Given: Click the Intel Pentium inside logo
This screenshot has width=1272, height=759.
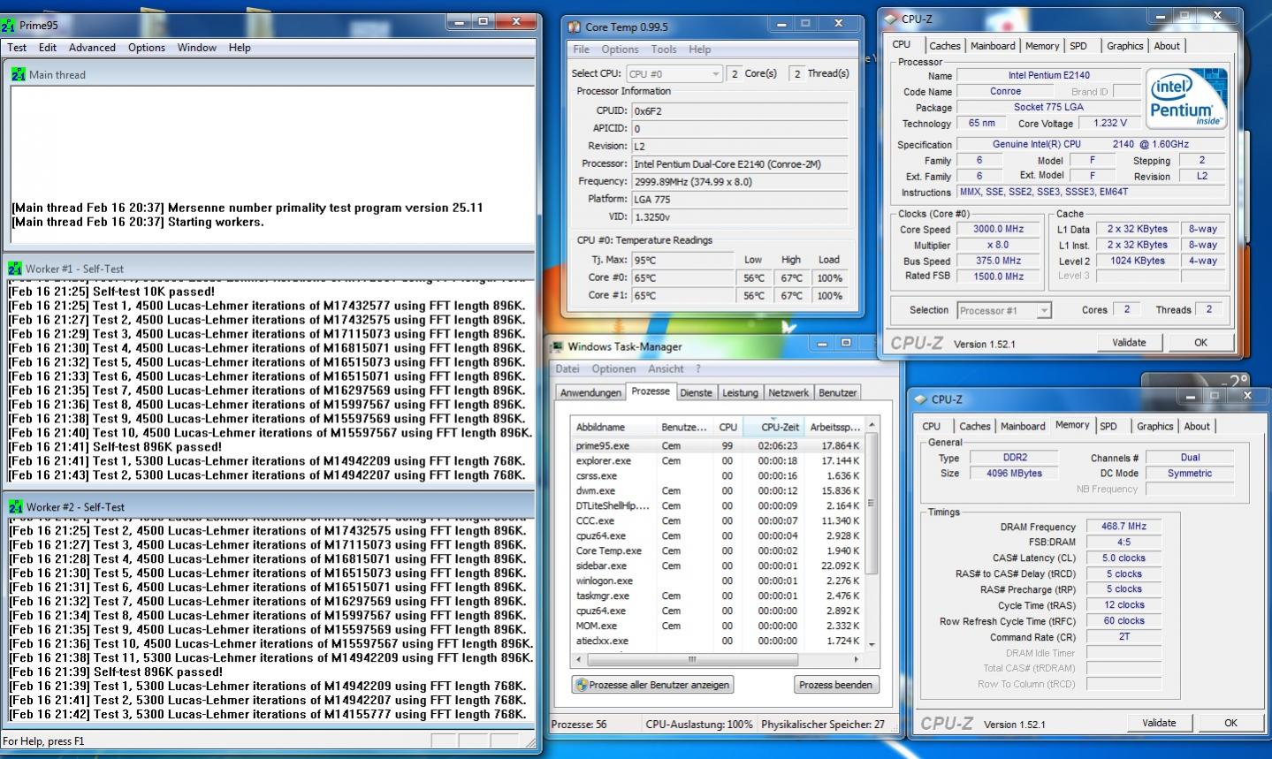Looking at the screenshot, I should (1186, 98).
